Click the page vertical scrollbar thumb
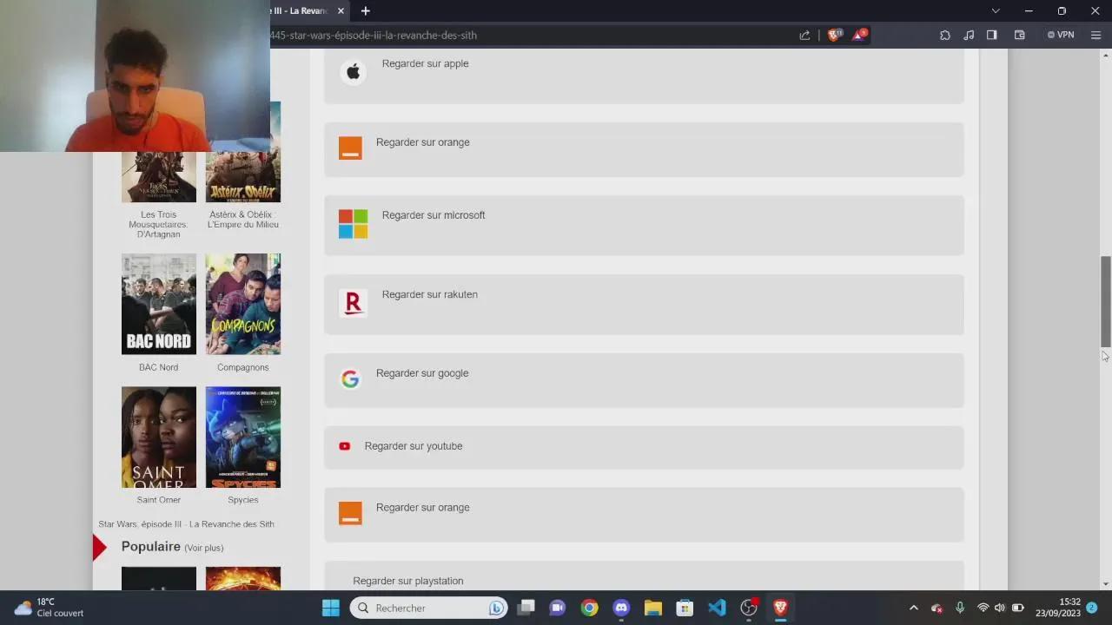Screen dimensions: 1112x625 [1105, 300]
